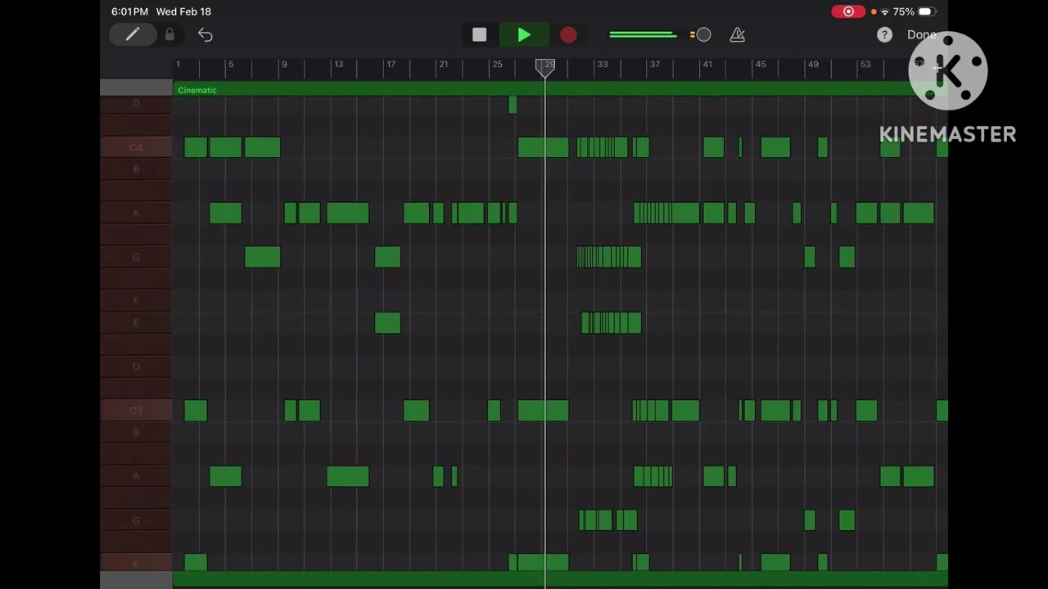
Task: Jump to bar 49 on ruler
Action: (812, 64)
